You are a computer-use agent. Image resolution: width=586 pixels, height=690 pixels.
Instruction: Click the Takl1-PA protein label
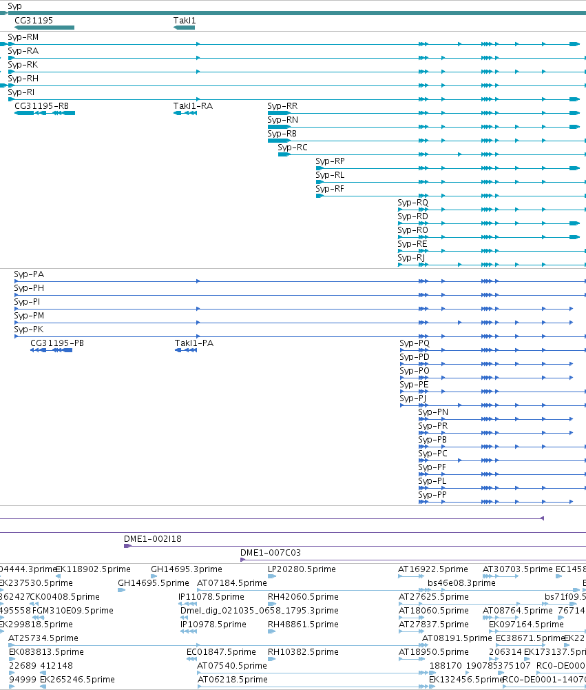tap(194, 343)
